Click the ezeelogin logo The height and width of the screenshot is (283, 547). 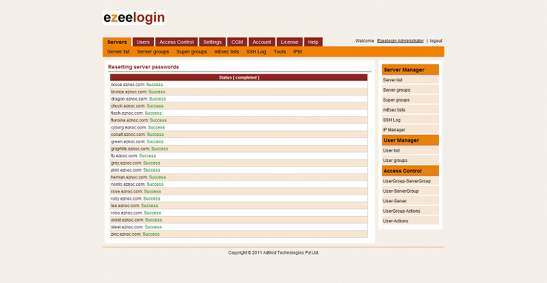pos(134,18)
